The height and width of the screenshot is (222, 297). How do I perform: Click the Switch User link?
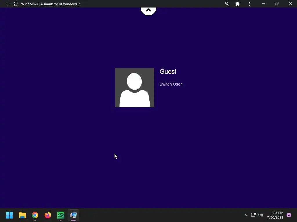(171, 84)
